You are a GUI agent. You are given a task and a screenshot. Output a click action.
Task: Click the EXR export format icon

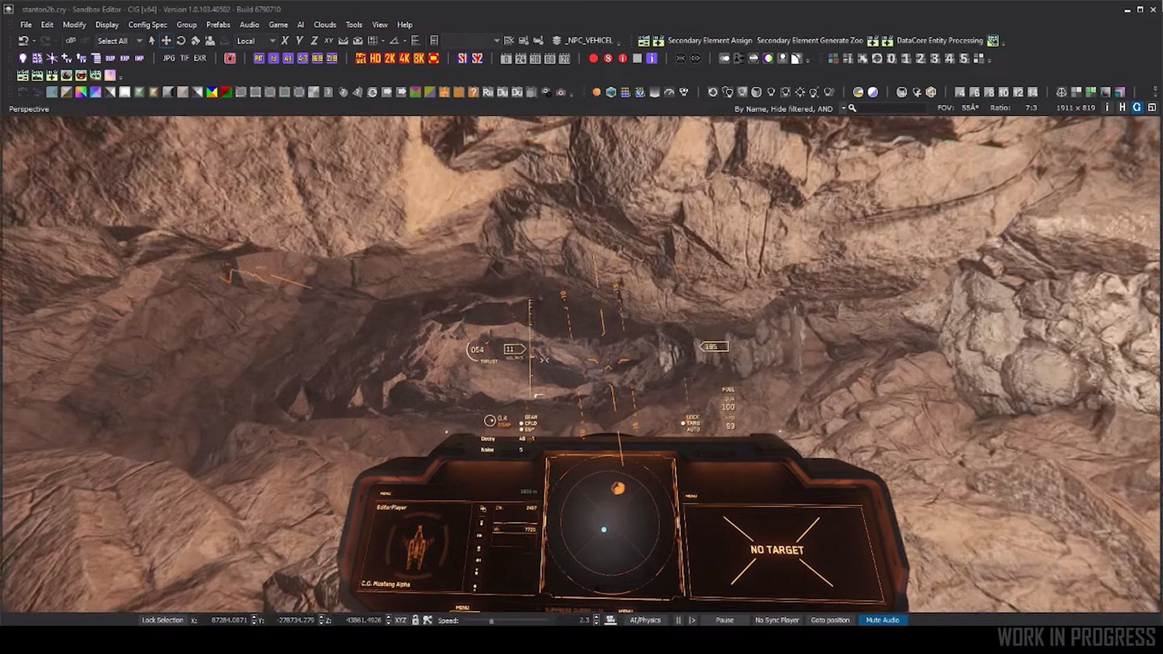pyautogui.click(x=200, y=59)
